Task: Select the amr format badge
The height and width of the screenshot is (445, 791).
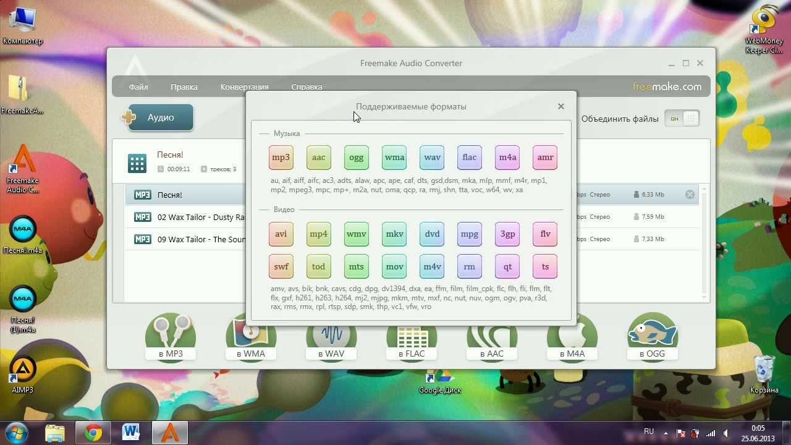Action: pos(545,157)
